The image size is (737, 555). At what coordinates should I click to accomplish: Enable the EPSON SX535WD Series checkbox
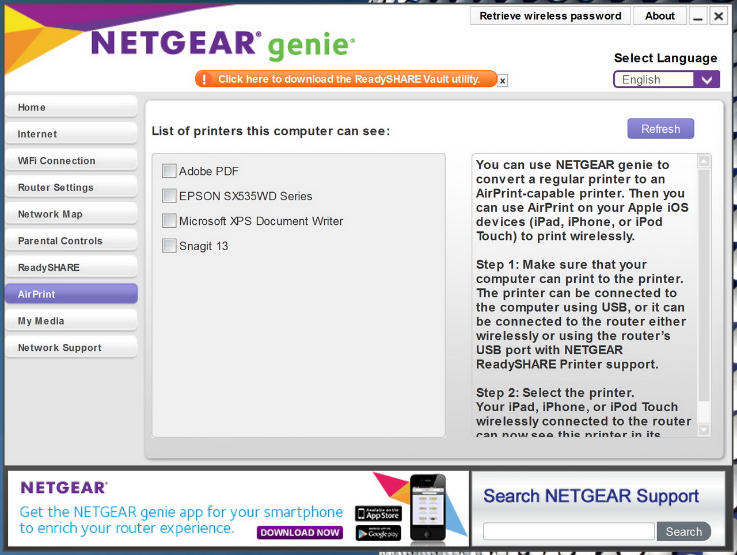tap(169, 196)
